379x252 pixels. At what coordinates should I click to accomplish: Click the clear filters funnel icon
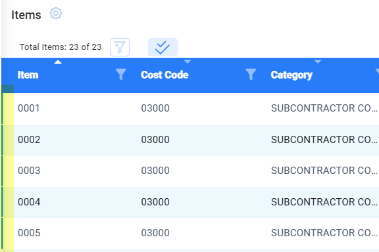click(x=120, y=47)
